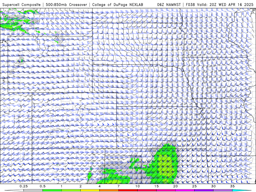Click the colorbar label reading 25
The width and height of the screenshot is (256, 192).
click(194, 186)
